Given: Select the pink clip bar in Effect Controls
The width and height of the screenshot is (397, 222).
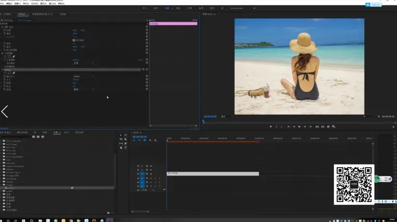Looking at the screenshot, I should click(x=173, y=24).
